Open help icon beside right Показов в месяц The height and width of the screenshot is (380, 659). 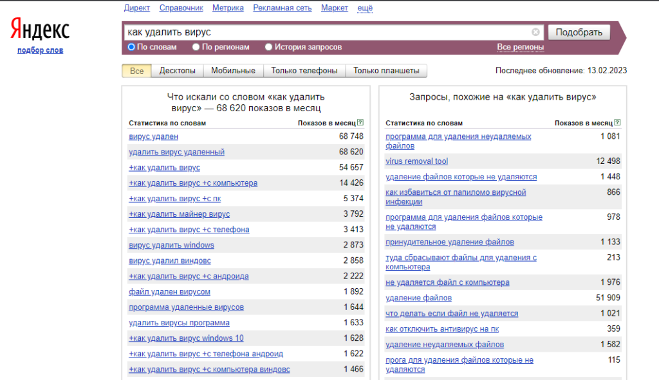617,123
